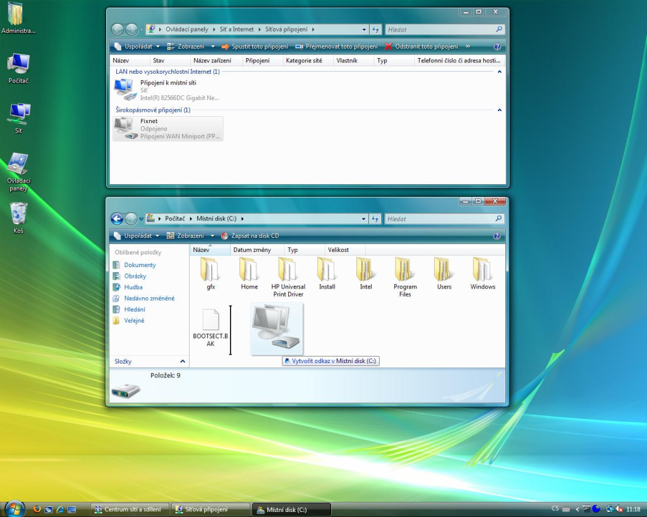This screenshot has height=517, width=647.
Task: Select the Home folder
Action: [249, 274]
